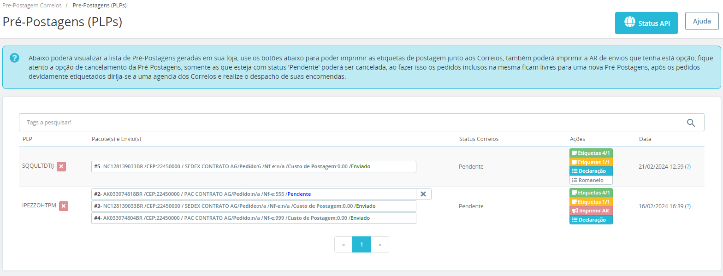Click the (?) next to 16/02/2024 16:39
723x276 pixels.
(688, 206)
